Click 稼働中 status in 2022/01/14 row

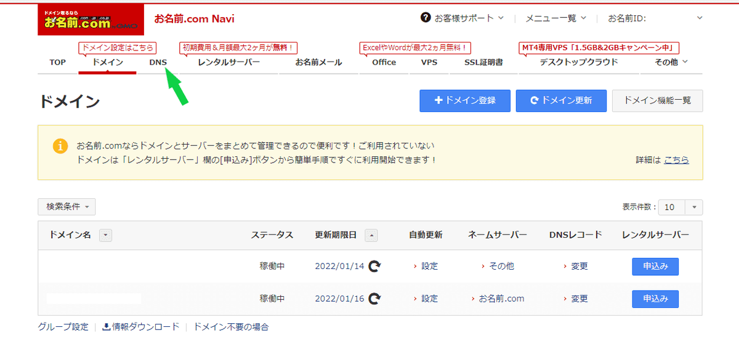point(272,267)
